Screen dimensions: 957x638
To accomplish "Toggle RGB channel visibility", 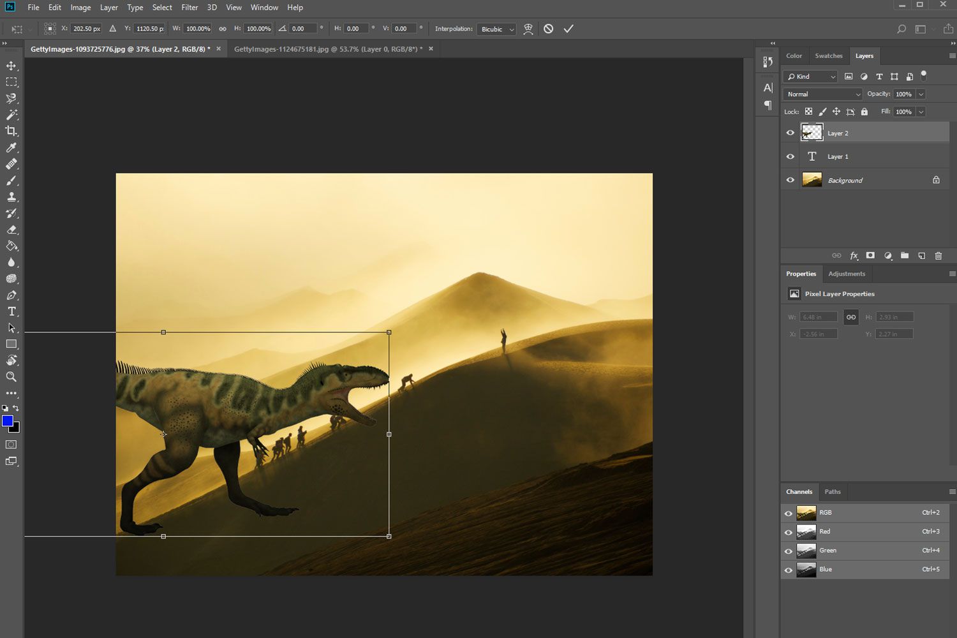I will point(789,514).
